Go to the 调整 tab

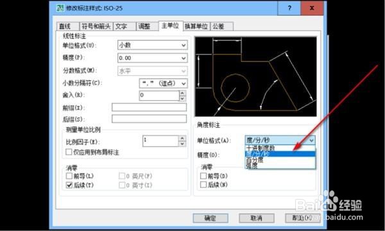147,26
